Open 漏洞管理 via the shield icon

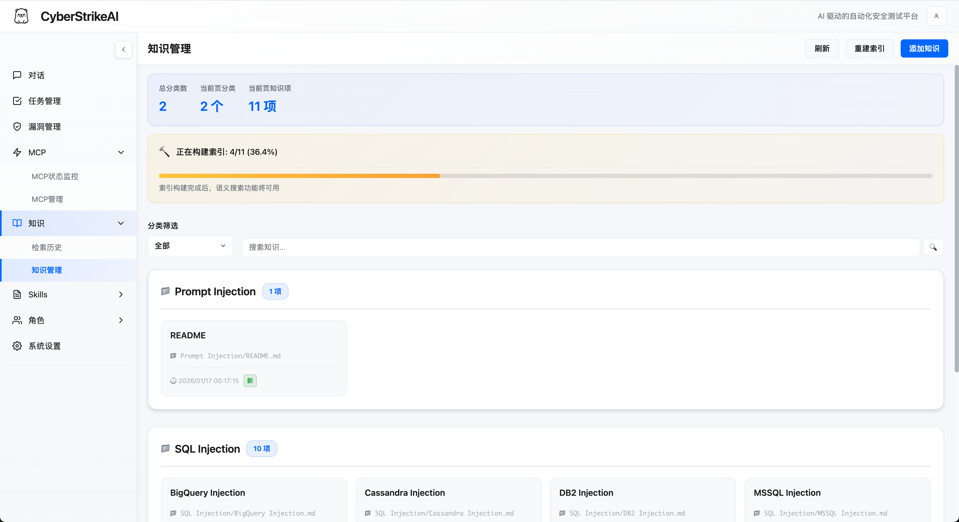point(17,126)
